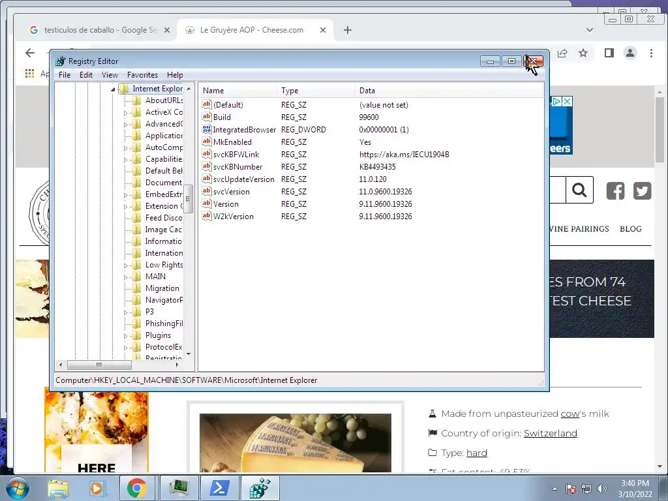Open the File menu in Registry Editor
Screen dimensions: 668x501
coord(65,75)
